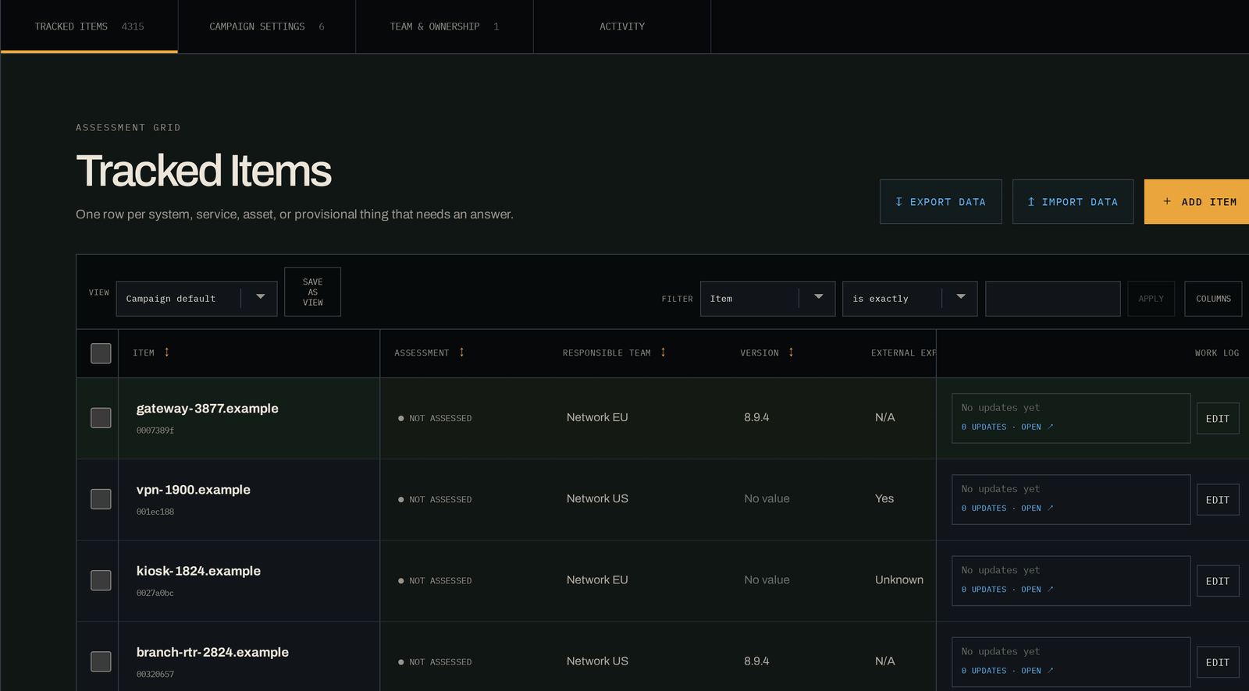
Task: Select the vpn-1900.example row checkbox
Action: [x=101, y=499]
